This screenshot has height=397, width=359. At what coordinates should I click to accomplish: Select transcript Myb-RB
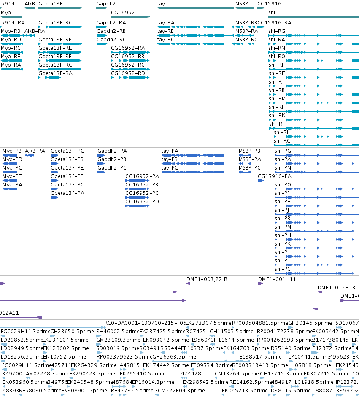point(12,35)
